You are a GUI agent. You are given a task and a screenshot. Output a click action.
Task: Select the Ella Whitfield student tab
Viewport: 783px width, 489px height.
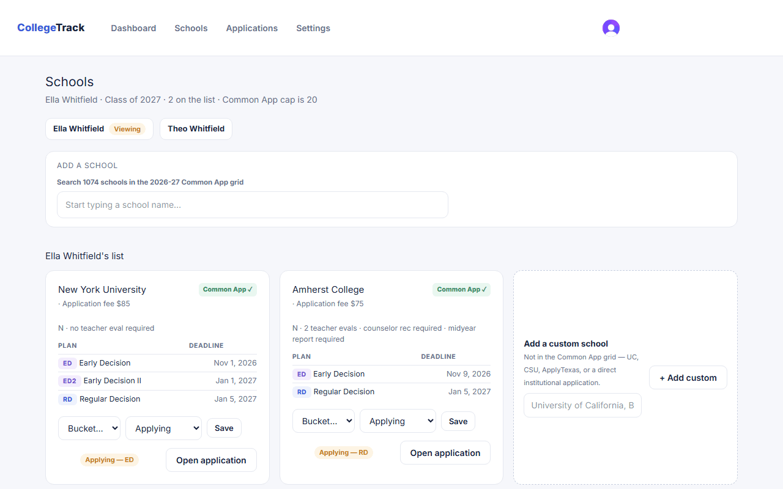click(99, 129)
